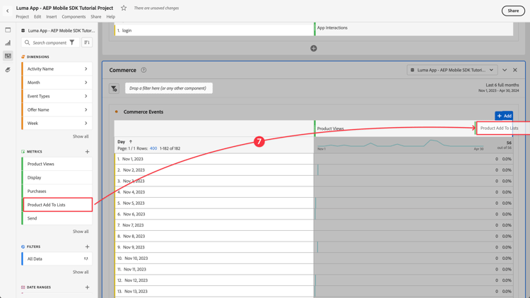Image resolution: width=530 pixels, height=298 pixels.
Task: Select the Purchases metric
Action: [57, 191]
